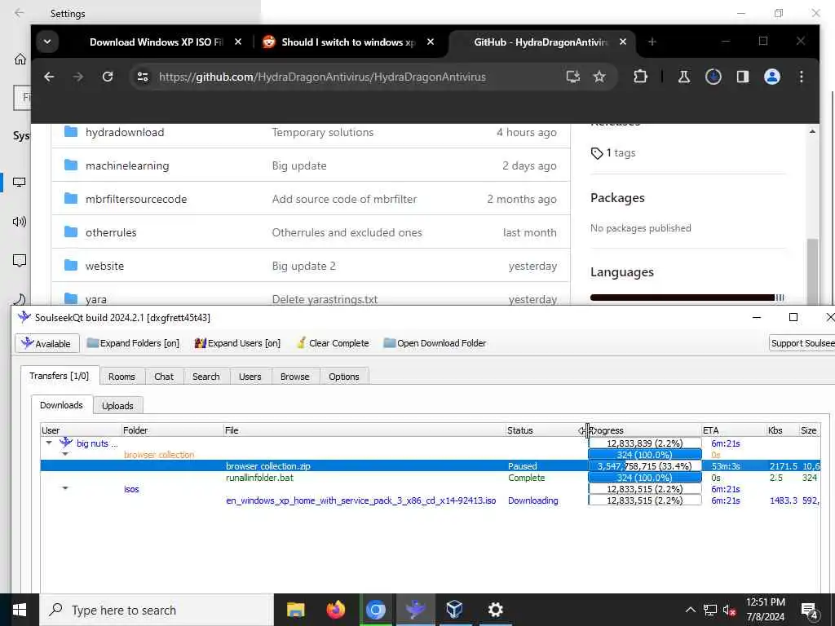The height and width of the screenshot is (626, 835).
Task: Close the Download Windows XP ISO tab
Action: (238, 42)
